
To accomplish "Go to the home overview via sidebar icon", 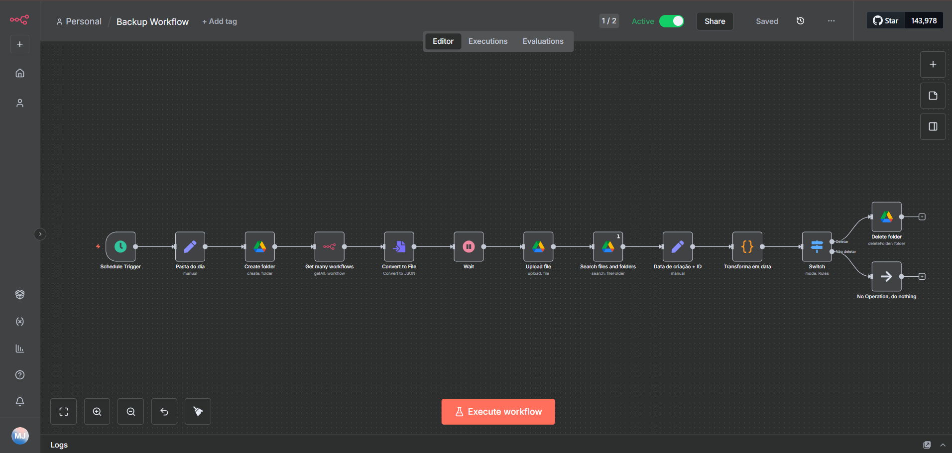I will 19,73.
